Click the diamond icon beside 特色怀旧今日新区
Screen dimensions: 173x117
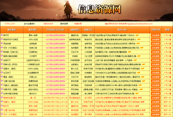pyautogui.click(x=2, y=39)
